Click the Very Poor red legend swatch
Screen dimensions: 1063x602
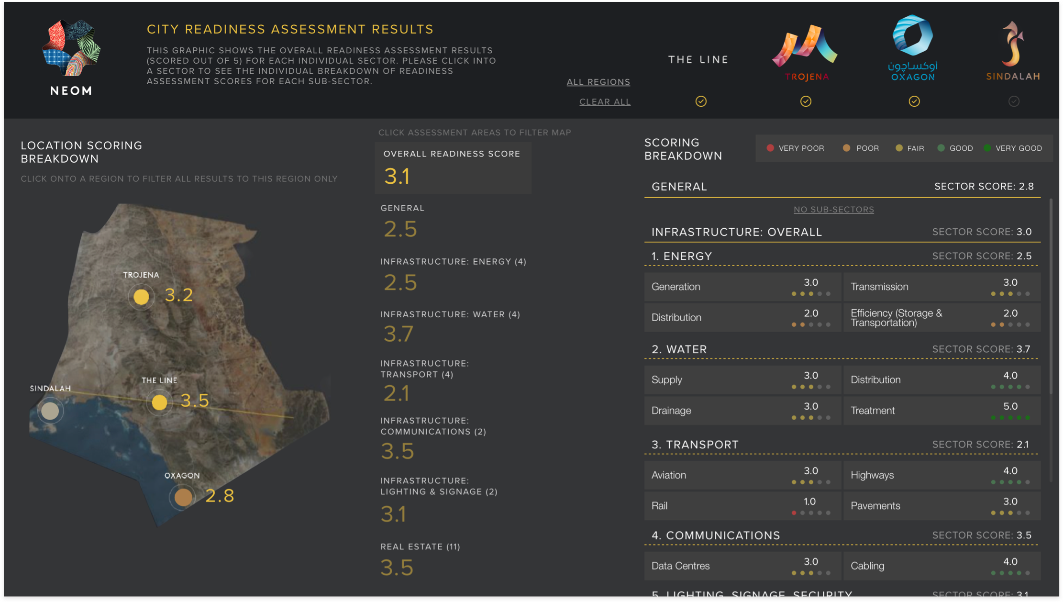770,148
